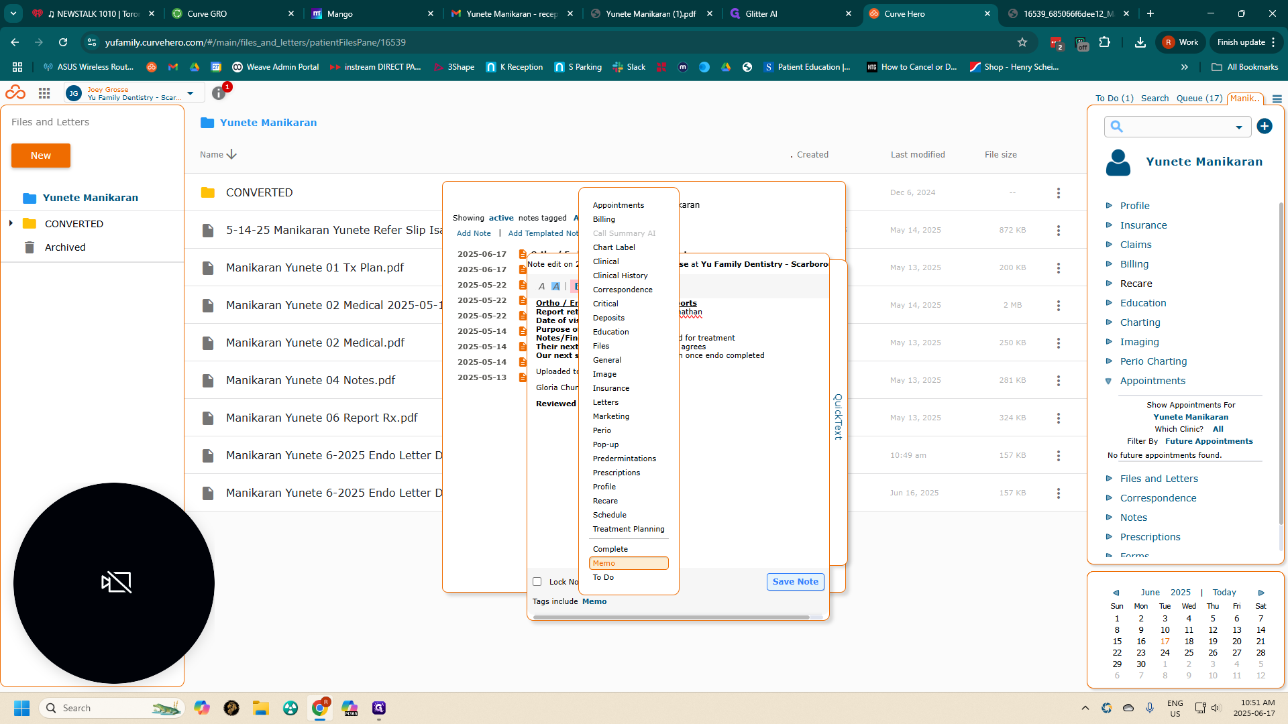Open the Curve Hero logo home
This screenshot has width=1288, height=724.
(x=15, y=93)
